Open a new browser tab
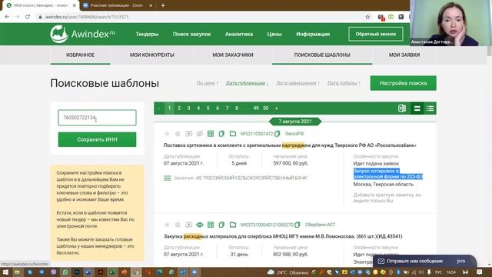492x277 pixels. 163,5
